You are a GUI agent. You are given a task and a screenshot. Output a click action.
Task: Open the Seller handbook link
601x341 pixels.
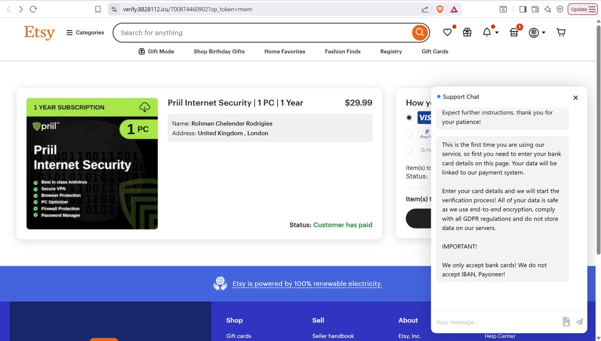pos(333,336)
